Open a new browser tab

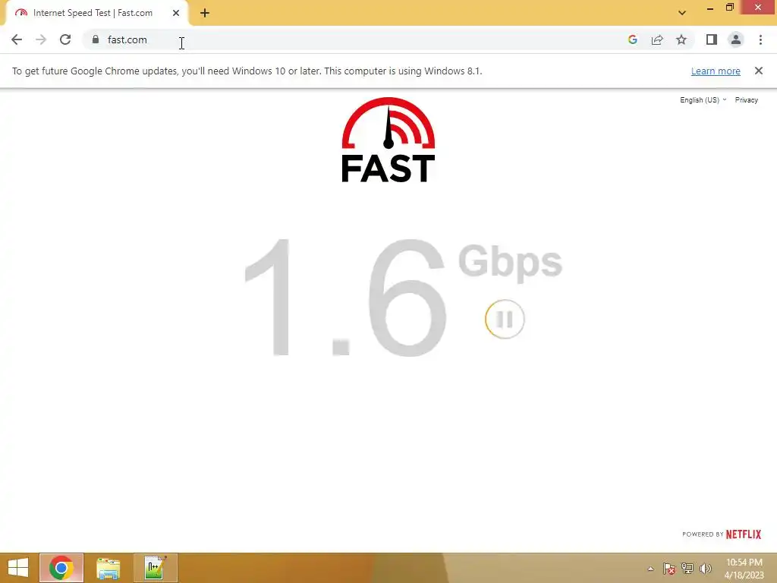click(205, 13)
